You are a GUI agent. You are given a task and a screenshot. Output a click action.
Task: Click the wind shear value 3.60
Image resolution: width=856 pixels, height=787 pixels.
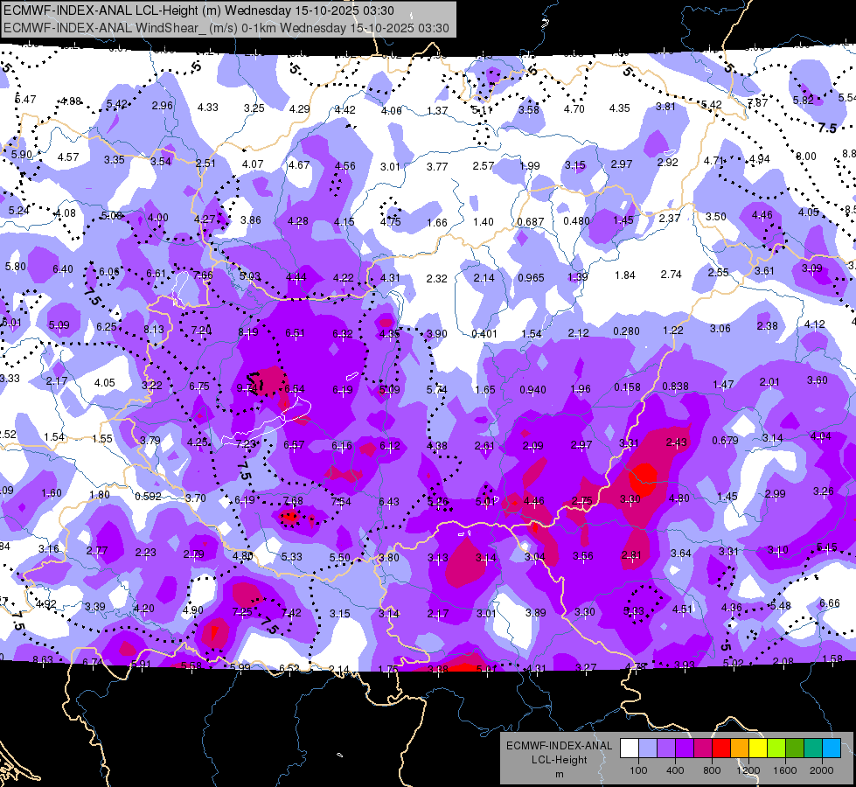pos(818,380)
